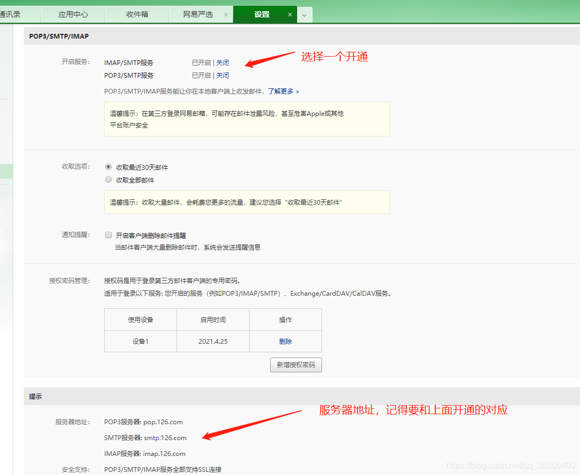580x475 pixels.
Task: Open the 了解更多 link
Action: pos(284,92)
